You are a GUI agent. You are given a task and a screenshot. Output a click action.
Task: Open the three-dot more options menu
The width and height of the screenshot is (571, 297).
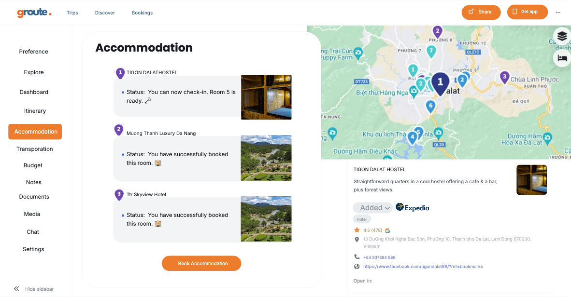click(558, 13)
